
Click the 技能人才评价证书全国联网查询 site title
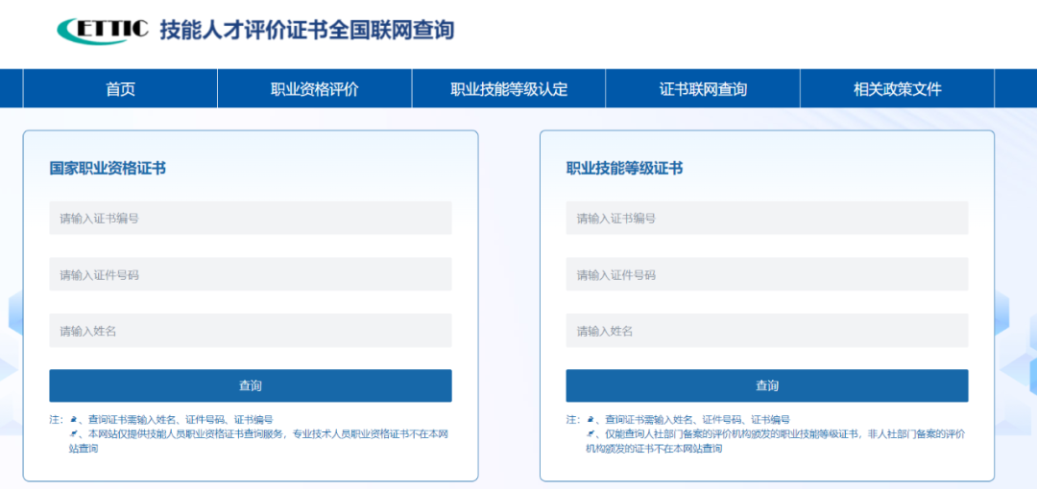(x=306, y=31)
